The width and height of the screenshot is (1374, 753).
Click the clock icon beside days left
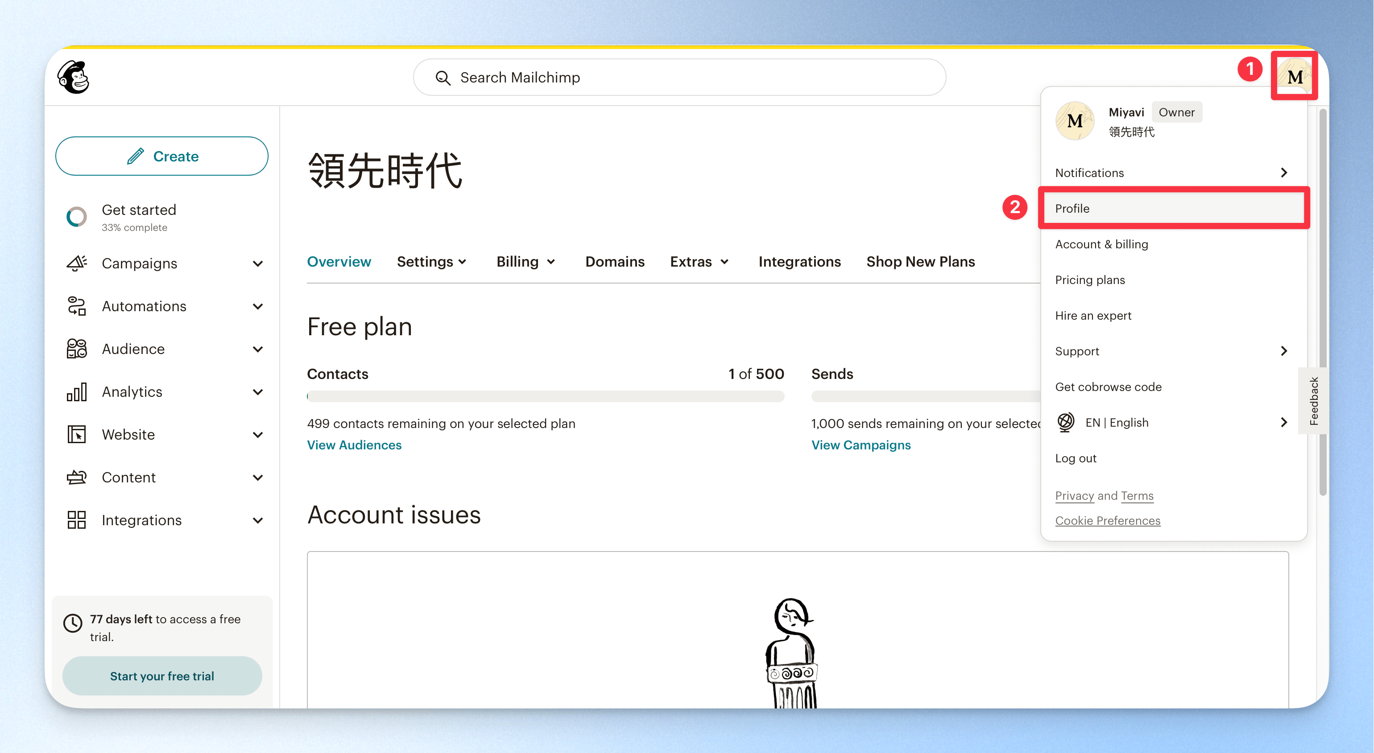click(x=73, y=622)
